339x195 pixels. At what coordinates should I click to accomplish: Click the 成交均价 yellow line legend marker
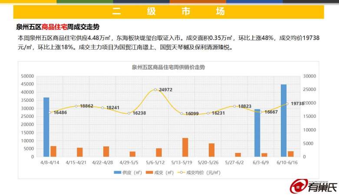pos(181,172)
